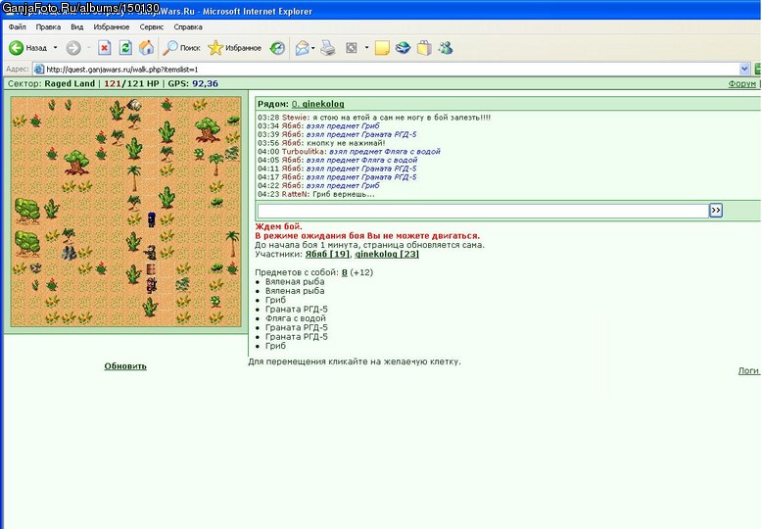This screenshot has width=762, height=529.
Task: Open the Сервис menu
Action: pos(152,26)
